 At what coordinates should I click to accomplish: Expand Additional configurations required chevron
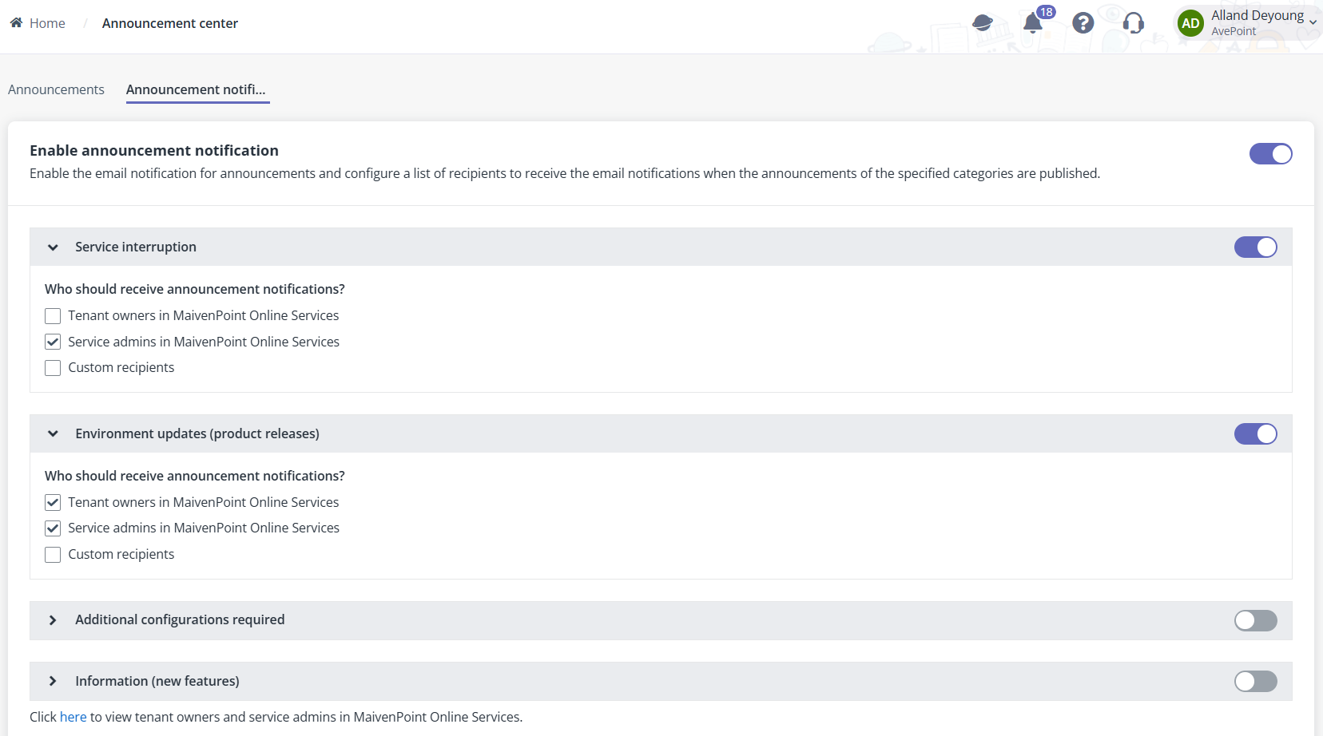[53, 620]
